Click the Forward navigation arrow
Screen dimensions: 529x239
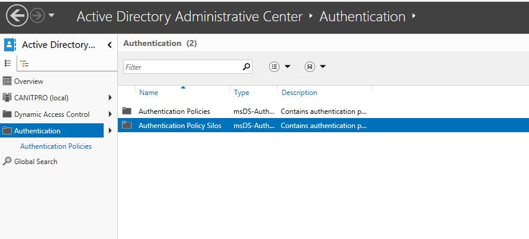click(37, 15)
